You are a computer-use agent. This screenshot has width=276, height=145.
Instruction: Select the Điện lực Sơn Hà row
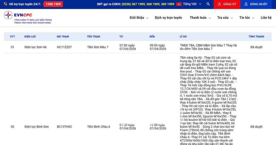pos(35,47)
